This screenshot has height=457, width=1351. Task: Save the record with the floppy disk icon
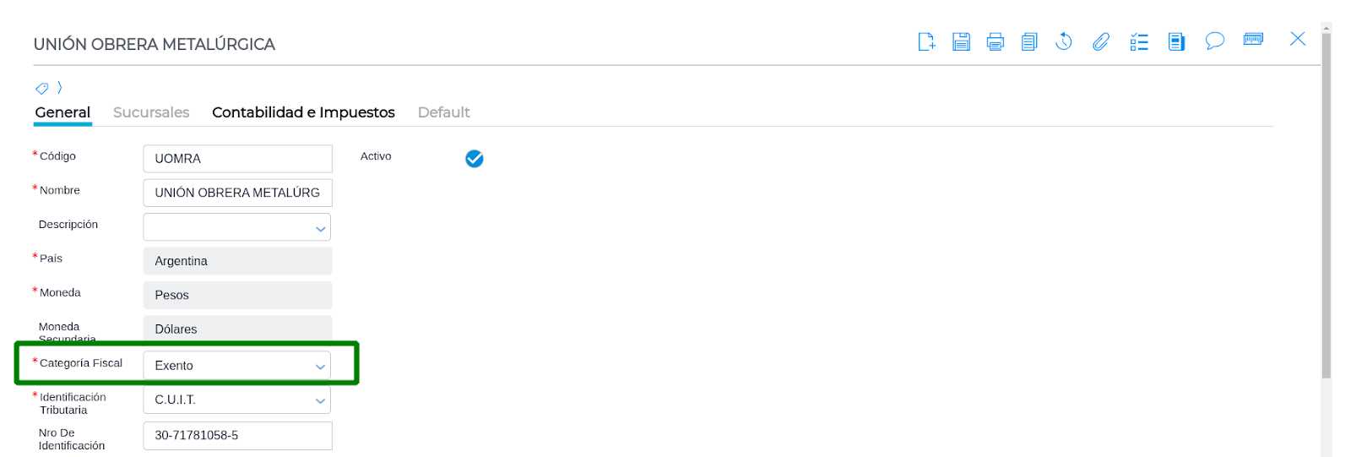click(x=961, y=41)
